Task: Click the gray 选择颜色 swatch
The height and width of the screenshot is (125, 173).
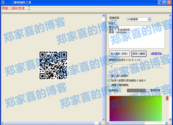Action: click(x=136, y=91)
